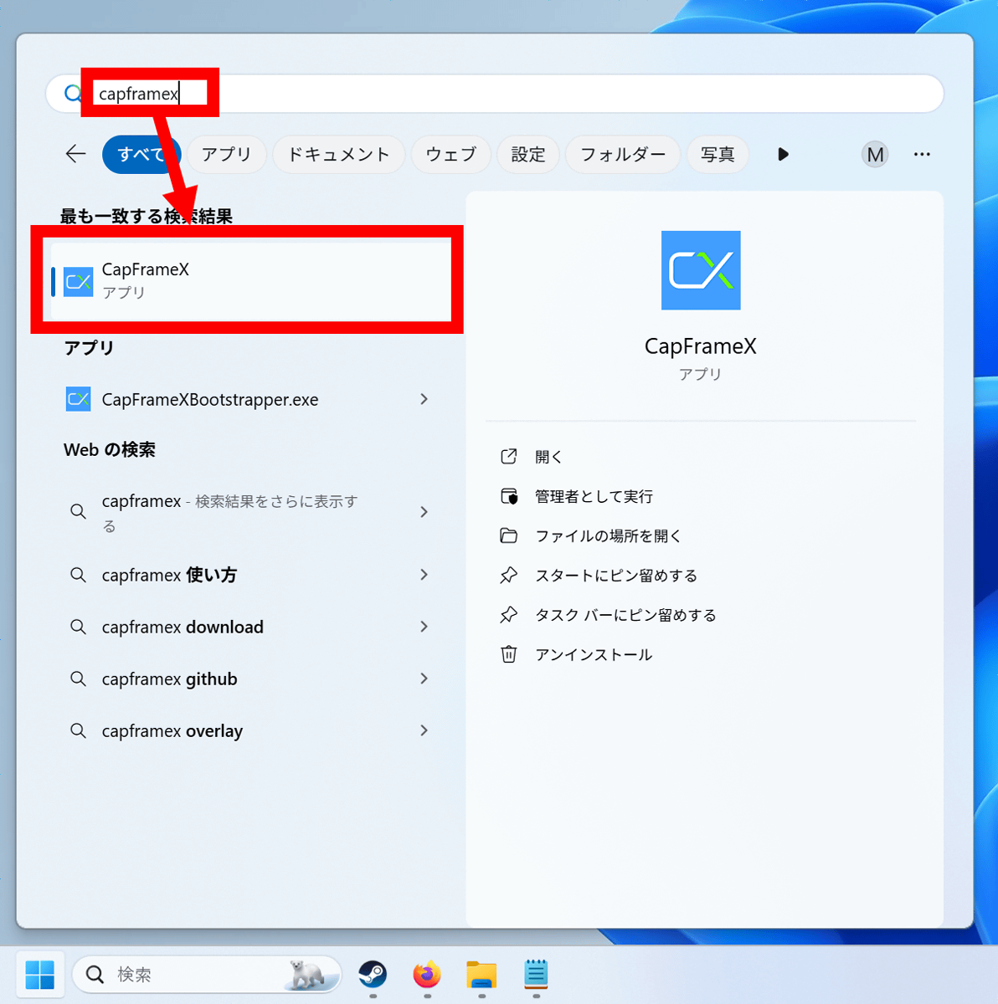The height and width of the screenshot is (1004, 998).
Task: Click magnifier icon beside 'capframex 使い方'
Action: 78,575
